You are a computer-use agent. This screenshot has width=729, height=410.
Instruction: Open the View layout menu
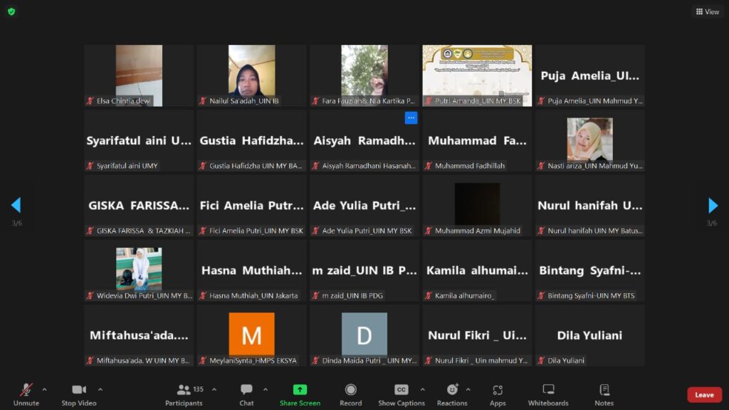[x=707, y=11]
